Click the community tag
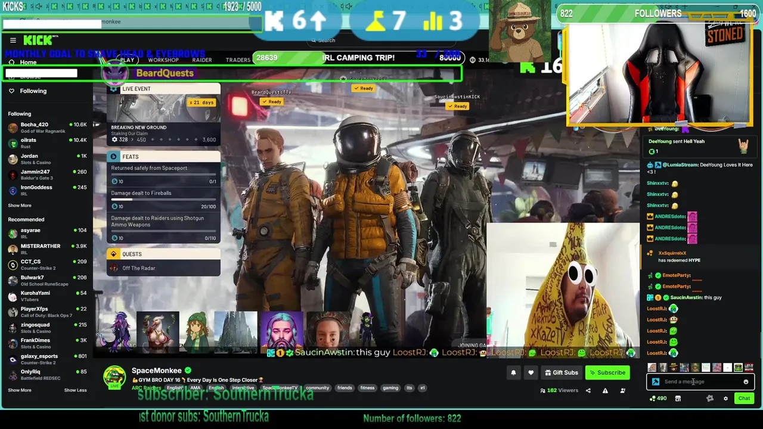Viewport: 763px width, 429px height. point(317,388)
